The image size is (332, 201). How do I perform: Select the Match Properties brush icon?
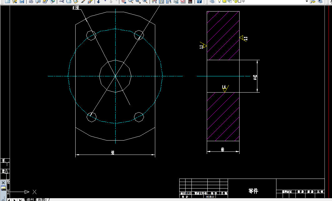(x=83, y=1)
